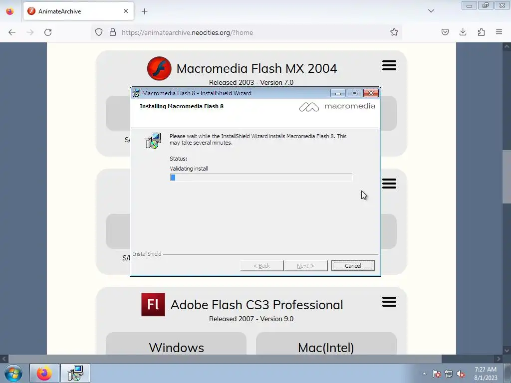Click the vertical page scrollbar thumb
This screenshot has width=511, height=383.
point(507,176)
